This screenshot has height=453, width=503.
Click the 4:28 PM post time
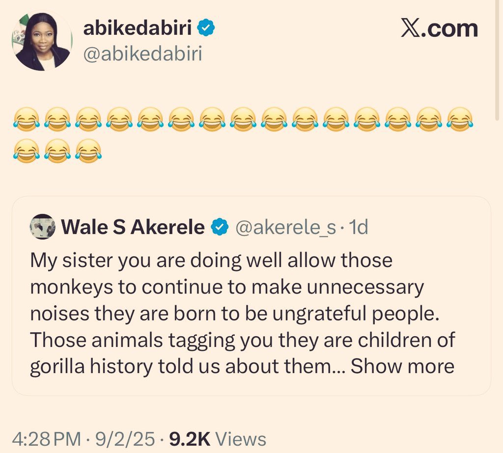(45, 439)
